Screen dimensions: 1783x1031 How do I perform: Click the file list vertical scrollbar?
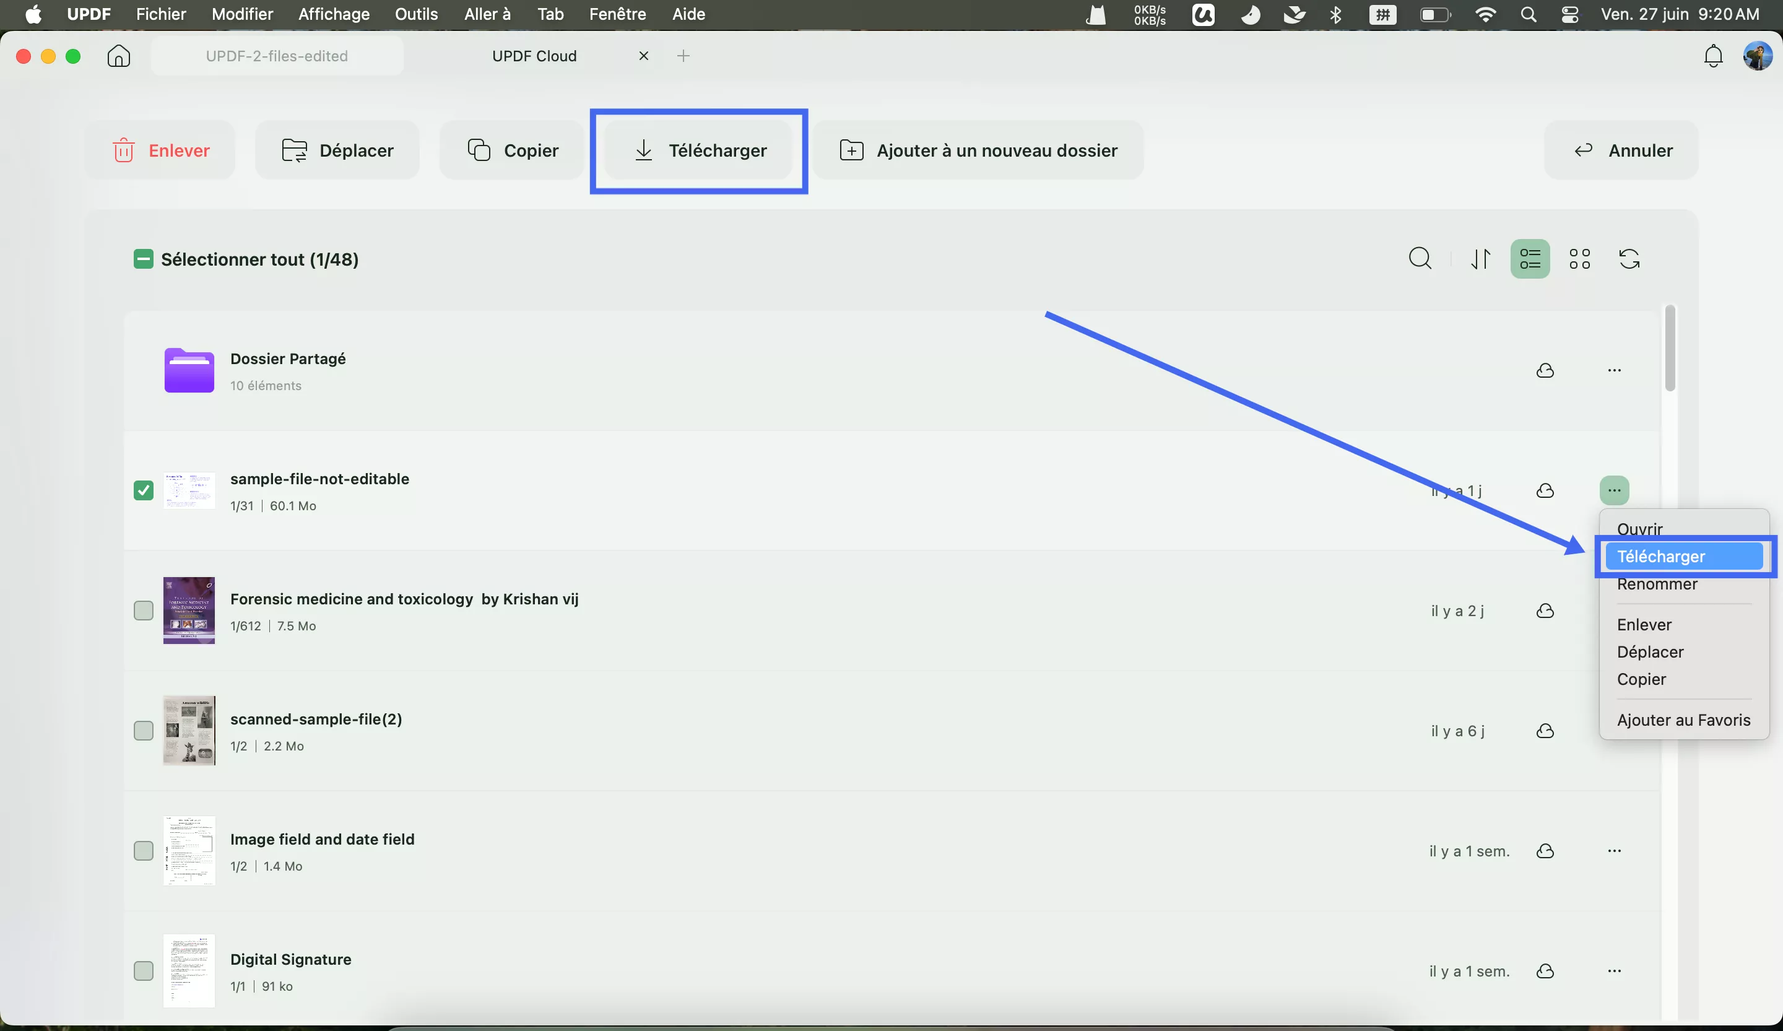tap(1670, 348)
